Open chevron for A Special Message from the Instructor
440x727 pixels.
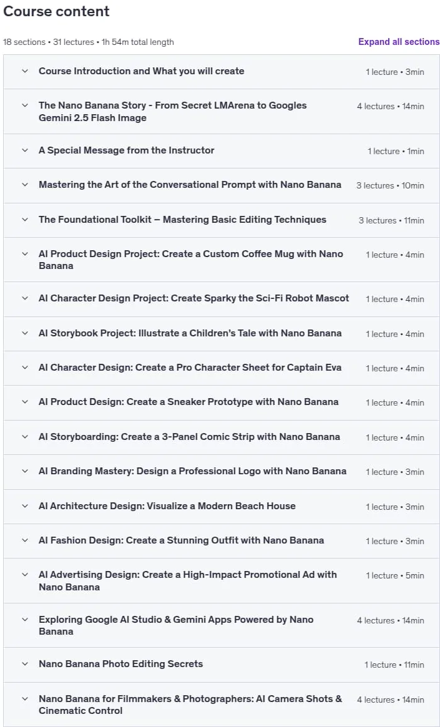(x=25, y=150)
